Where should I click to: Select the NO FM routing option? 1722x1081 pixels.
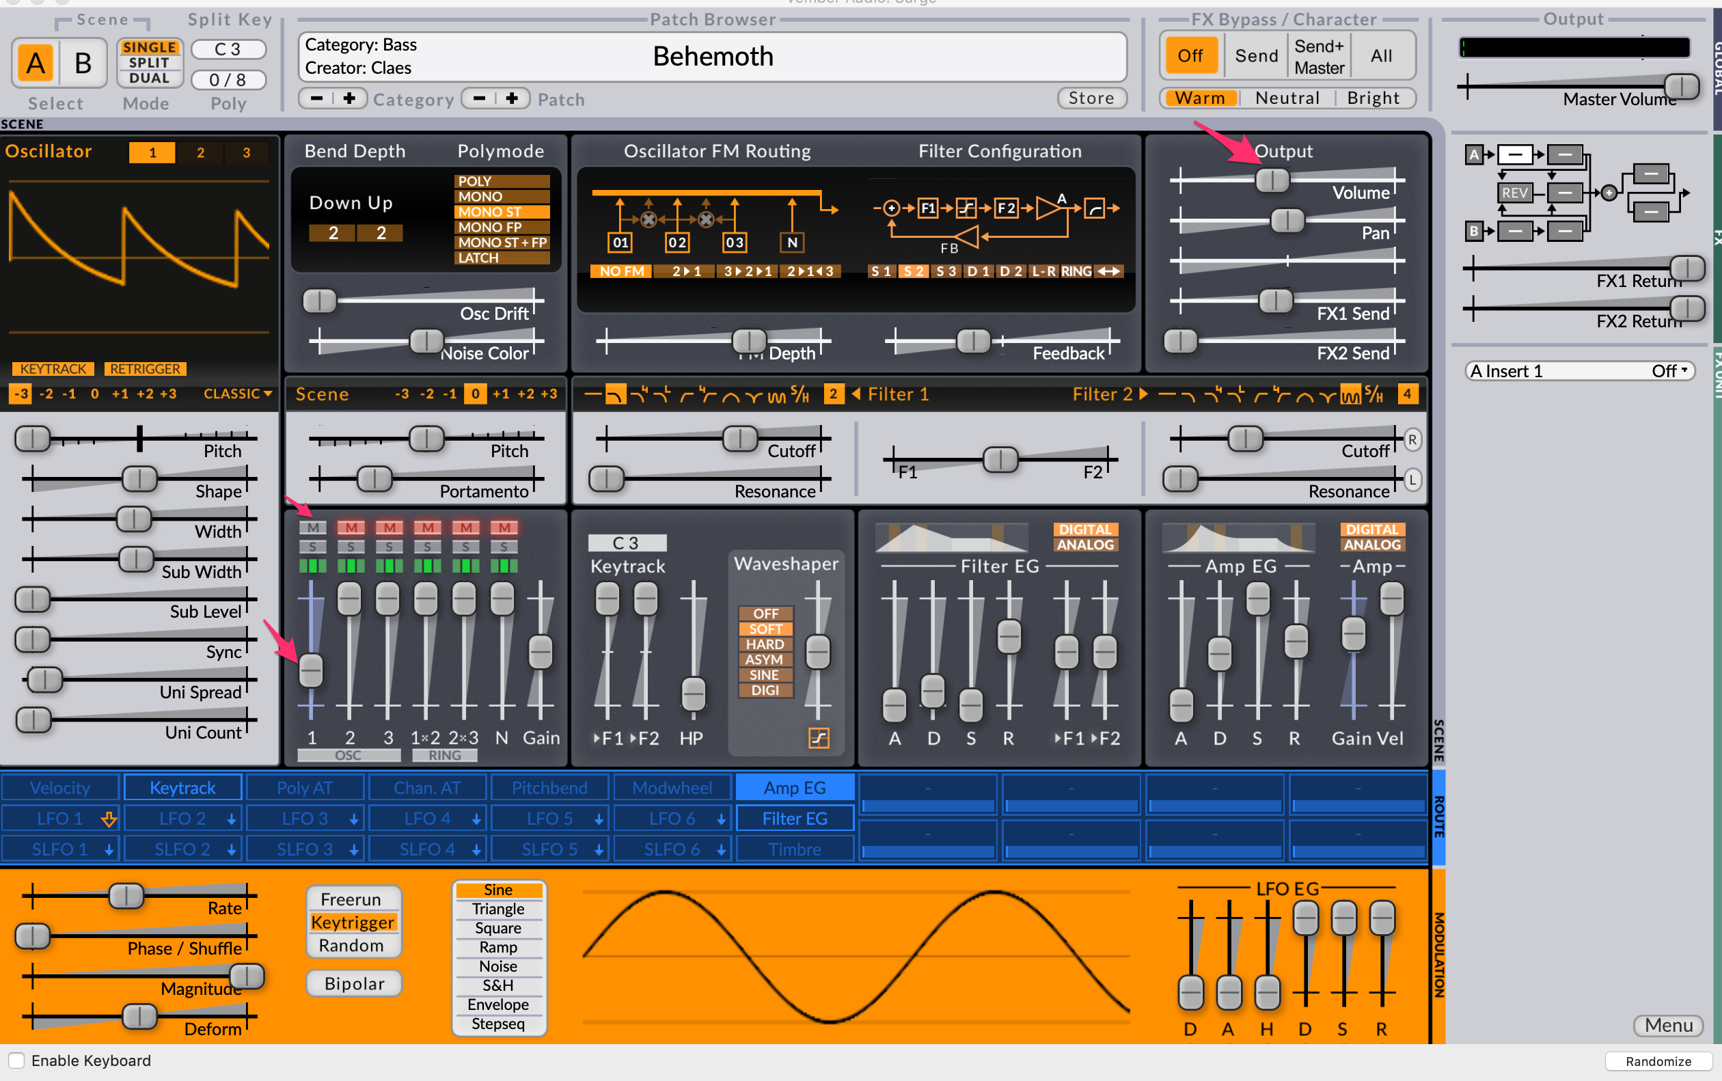point(620,271)
